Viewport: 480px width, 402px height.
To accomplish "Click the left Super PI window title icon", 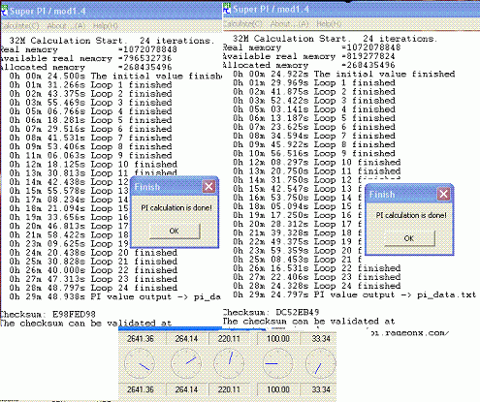I will tap(4, 11).
